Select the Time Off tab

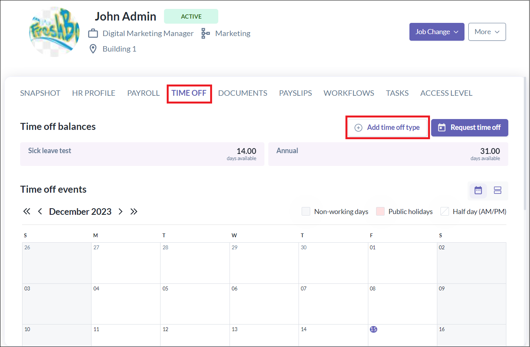click(189, 93)
